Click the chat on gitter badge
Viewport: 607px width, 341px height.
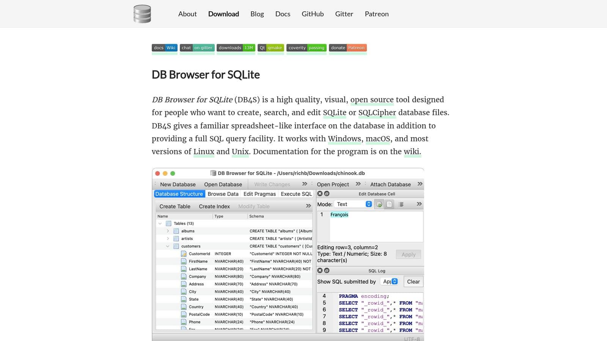click(x=197, y=48)
